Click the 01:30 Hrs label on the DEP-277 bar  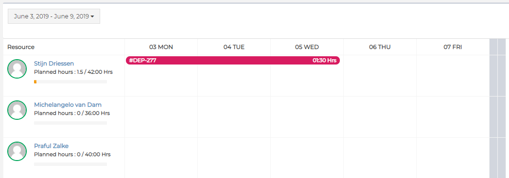click(324, 61)
